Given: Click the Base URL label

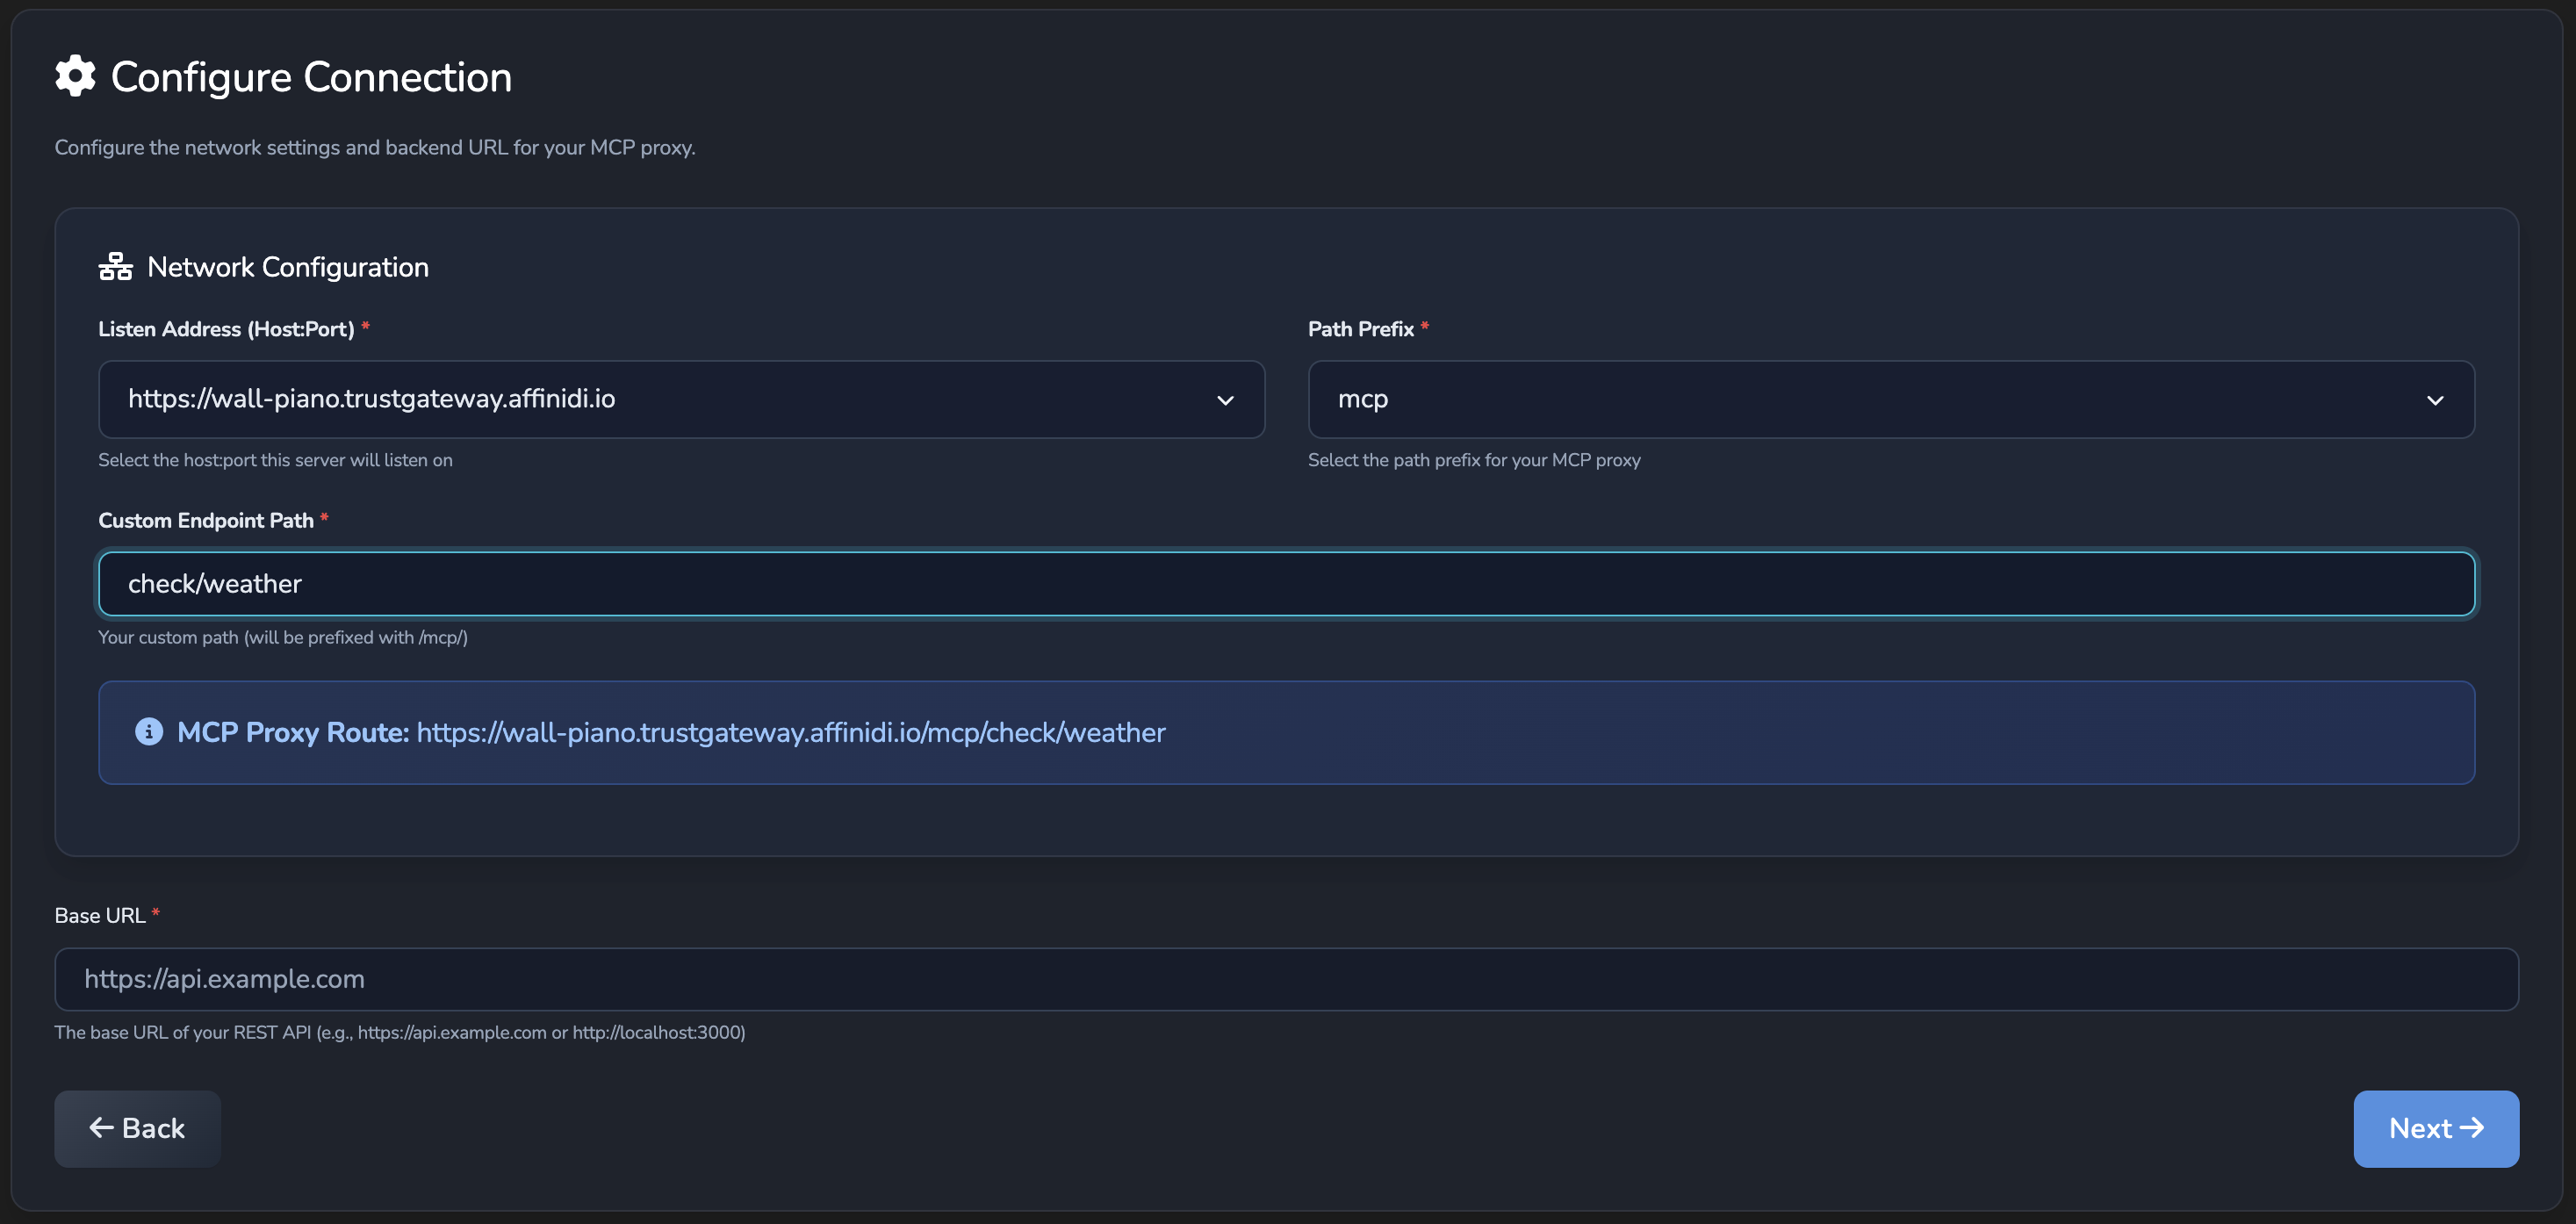Looking at the screenshot, I should point(100,915).
